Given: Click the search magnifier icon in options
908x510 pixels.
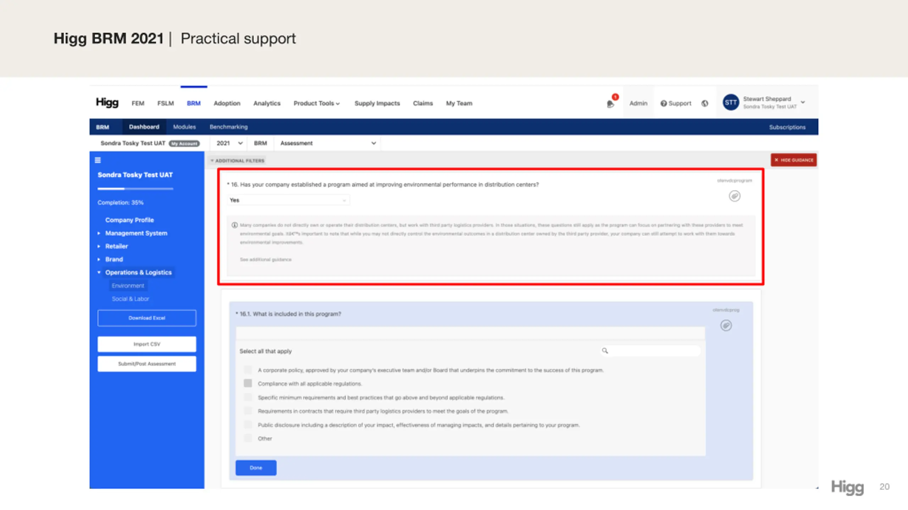Looking at the screenshot, I should coord(605,351).
